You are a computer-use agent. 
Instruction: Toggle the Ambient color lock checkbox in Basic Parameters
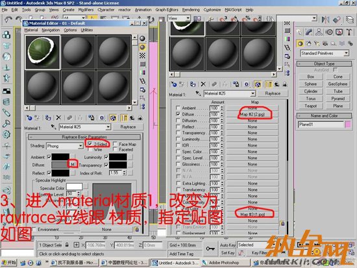click(x=49, y=157)
